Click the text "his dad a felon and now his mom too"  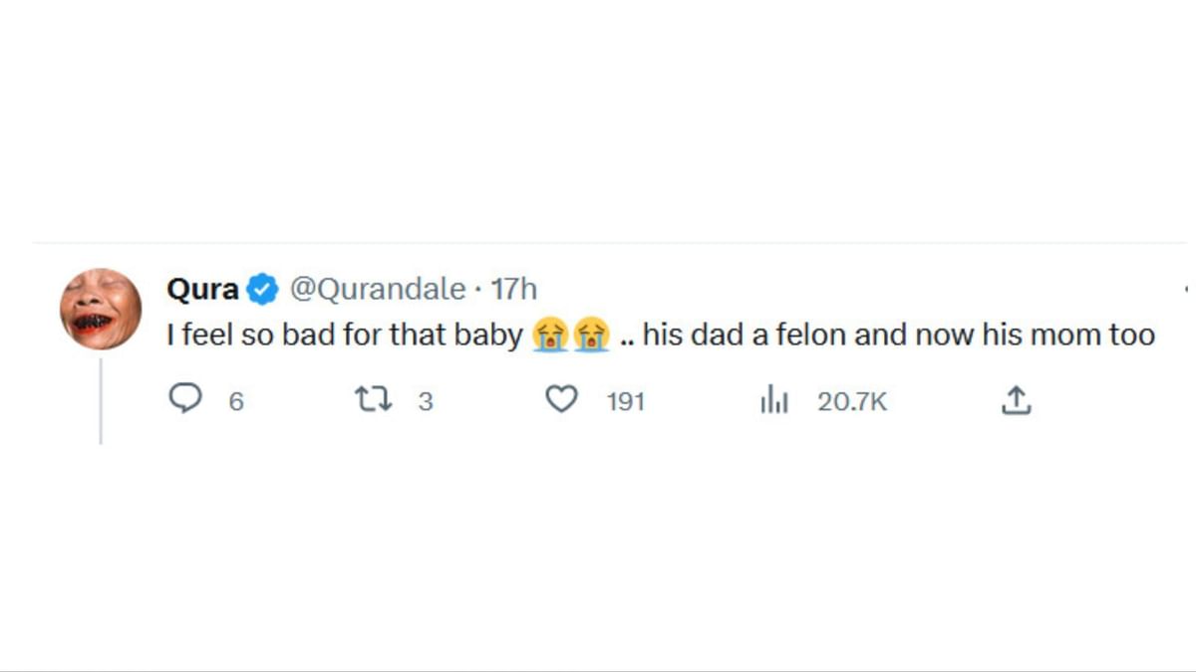coord(898,336)
